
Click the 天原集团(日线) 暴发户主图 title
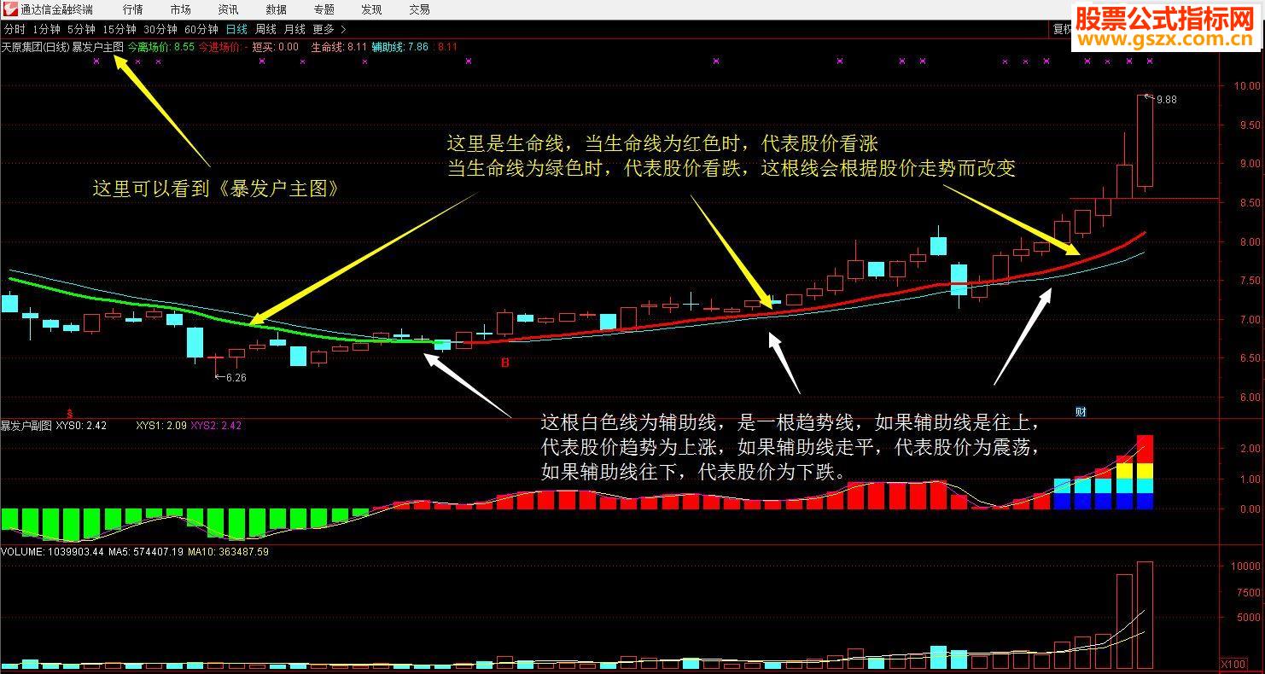pyautogui.click(x=62, y=47)
